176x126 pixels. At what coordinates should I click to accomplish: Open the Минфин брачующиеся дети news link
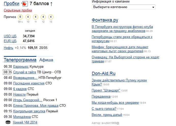coord(120,49)
